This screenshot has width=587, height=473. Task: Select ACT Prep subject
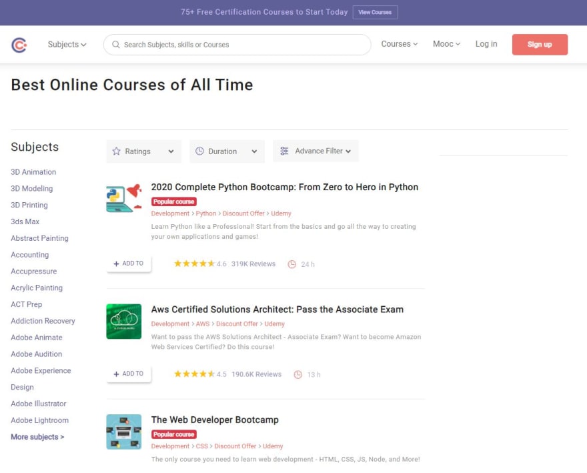pos(26,304)
